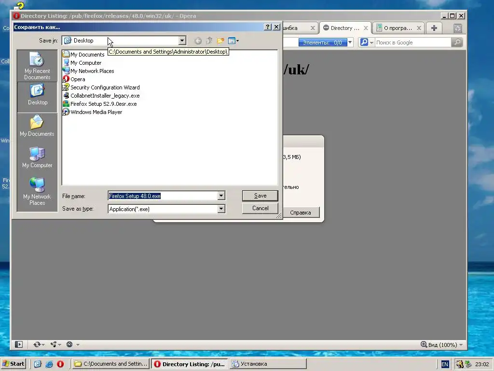Viewport: 494px width, 371px height.
Task: Open Opera closed tabs trash icon
Action: pyautogui.click(x=458, y=29)
